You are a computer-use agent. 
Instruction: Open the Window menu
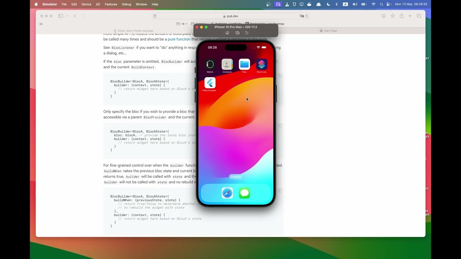141,4
